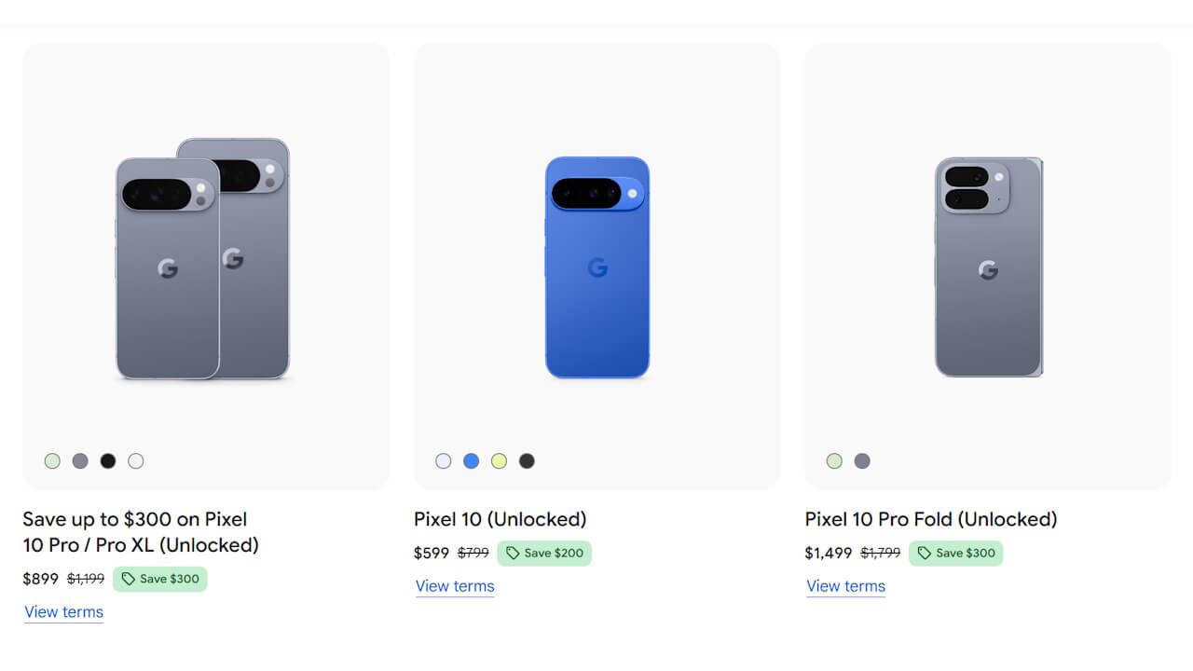Choose the blue color option for Pixel 10

[x=471, y=460]
